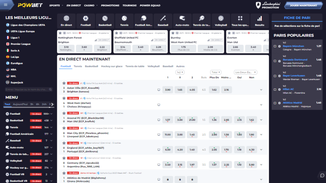Select the 24h time filter
The width and height of the screenshot is (326, 183).
click(x=44, y=104)
